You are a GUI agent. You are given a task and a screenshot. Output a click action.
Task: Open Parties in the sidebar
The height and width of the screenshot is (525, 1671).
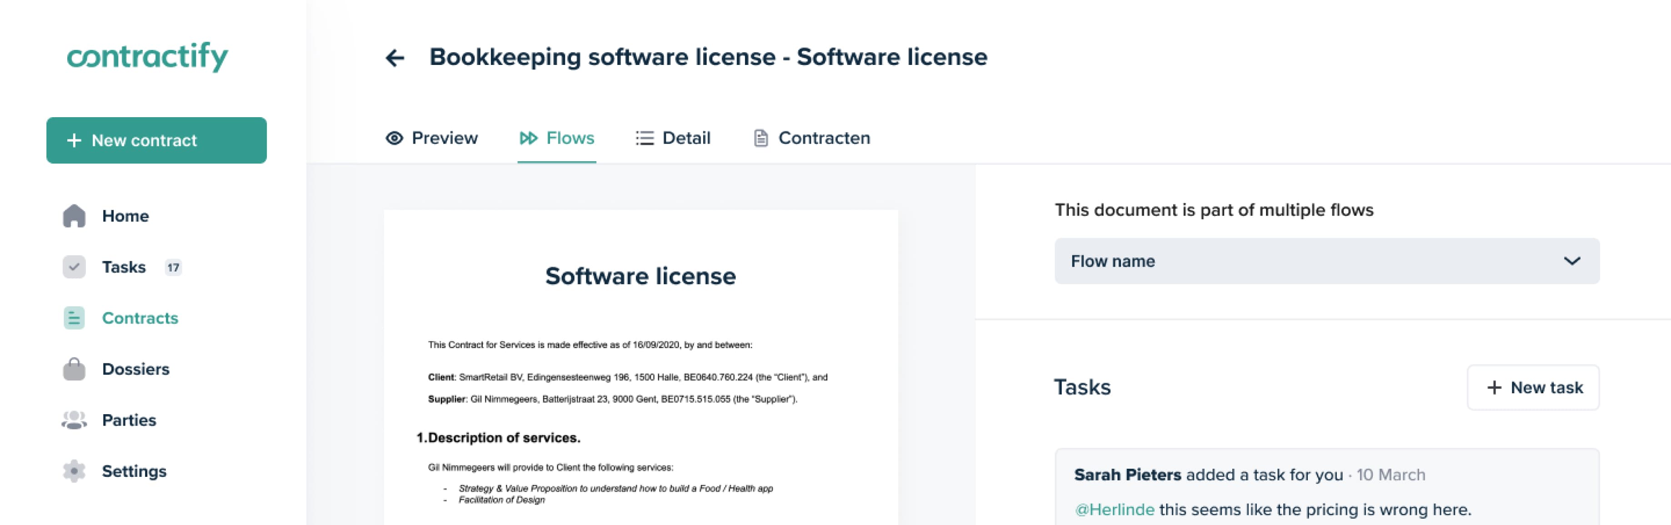[x=109, y=420]
